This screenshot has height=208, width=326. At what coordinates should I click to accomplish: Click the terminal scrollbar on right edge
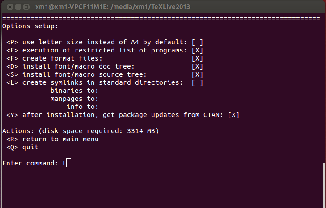point(324,185)
